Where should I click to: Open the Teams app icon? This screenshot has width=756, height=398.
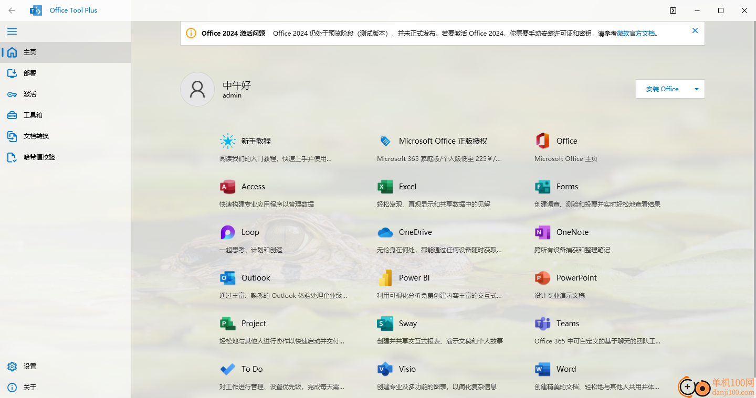click(x=543, y=324)
